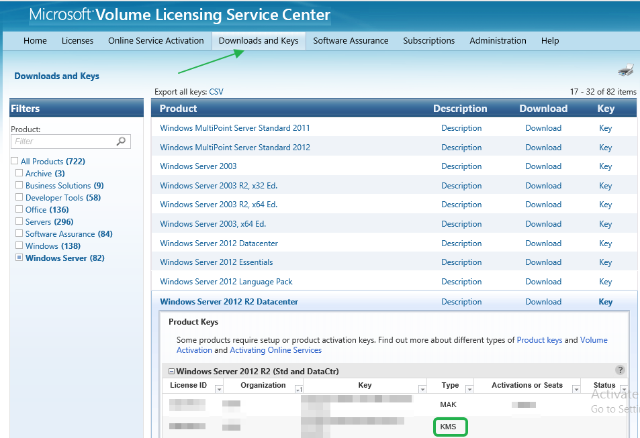The image size is (640, 438).
Task: Follow the Activating Online Services link
Action: tap(275, 350)
